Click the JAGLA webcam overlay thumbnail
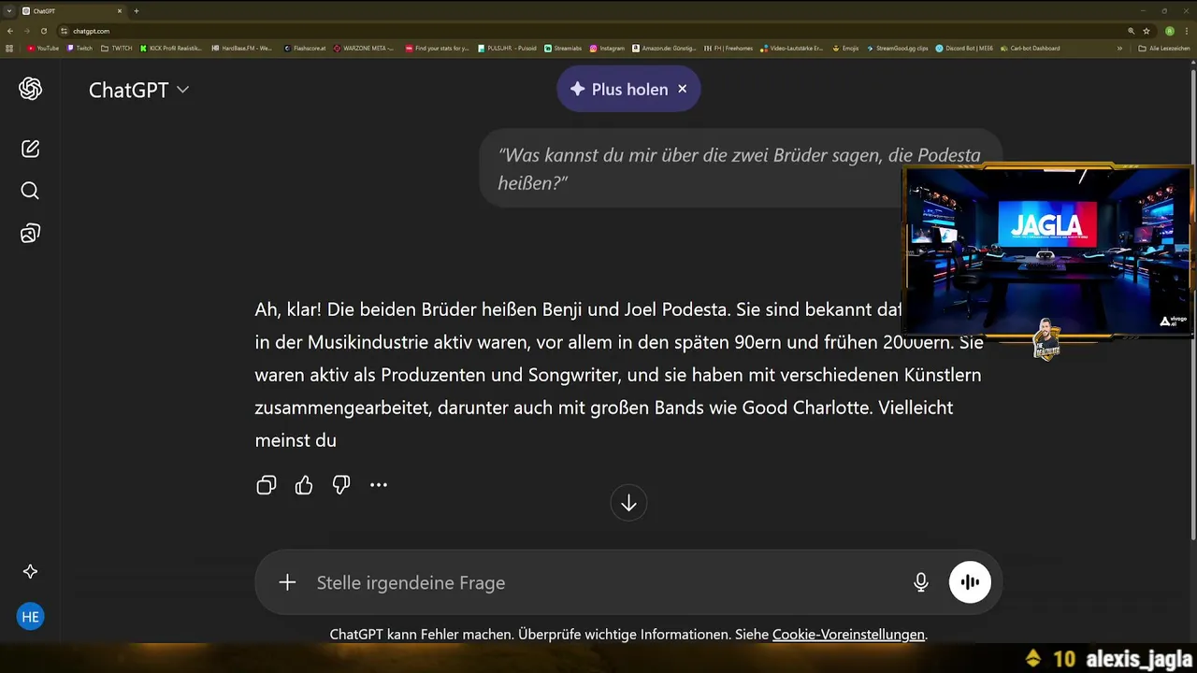The image size is (1197, 673). click(x=1047, y=251)
